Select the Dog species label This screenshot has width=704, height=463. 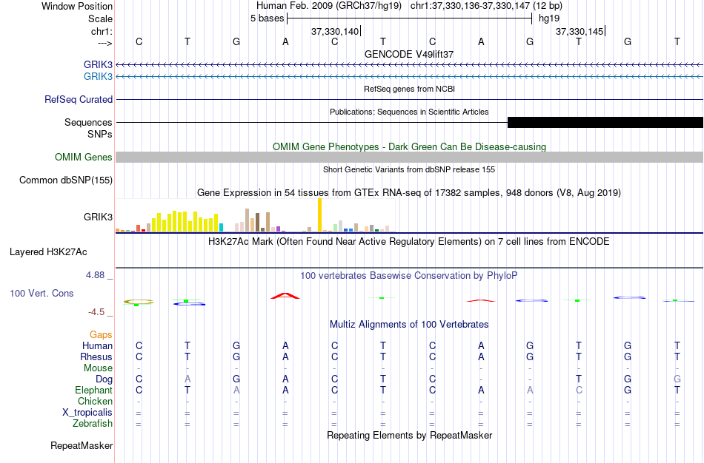[104, 379]
